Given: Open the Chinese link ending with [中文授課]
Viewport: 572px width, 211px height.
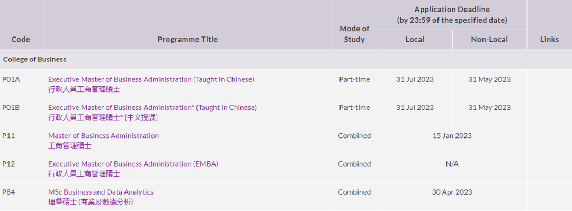Looking at the screenshot, I should point(103,117).
